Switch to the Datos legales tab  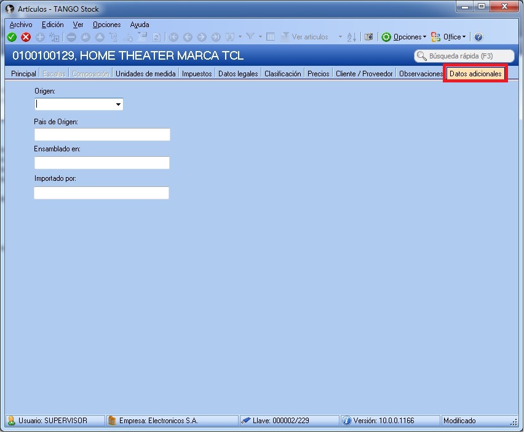[238, 74]
